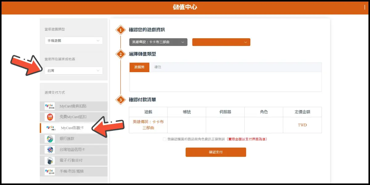Click the TWD price cell
This screenshot has width=370, height=185.
pos(302,125)
